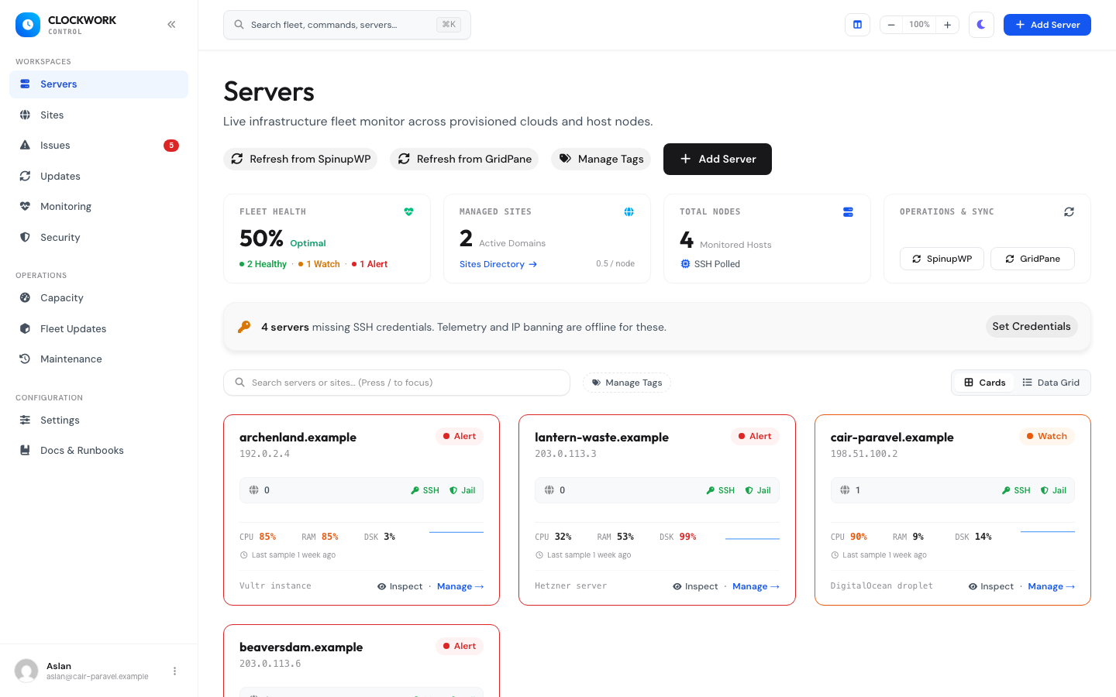The image size is (1116, 697).
Task: Manage the archenland.example server
Action: click(x=460, y=586)
